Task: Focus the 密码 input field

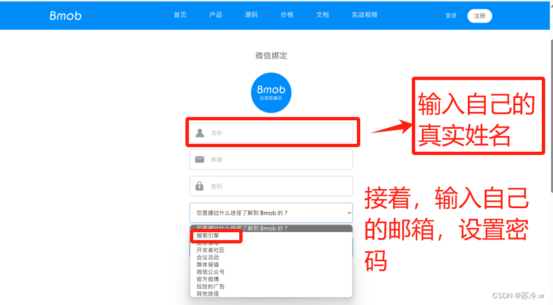Action: pos(271,186)
